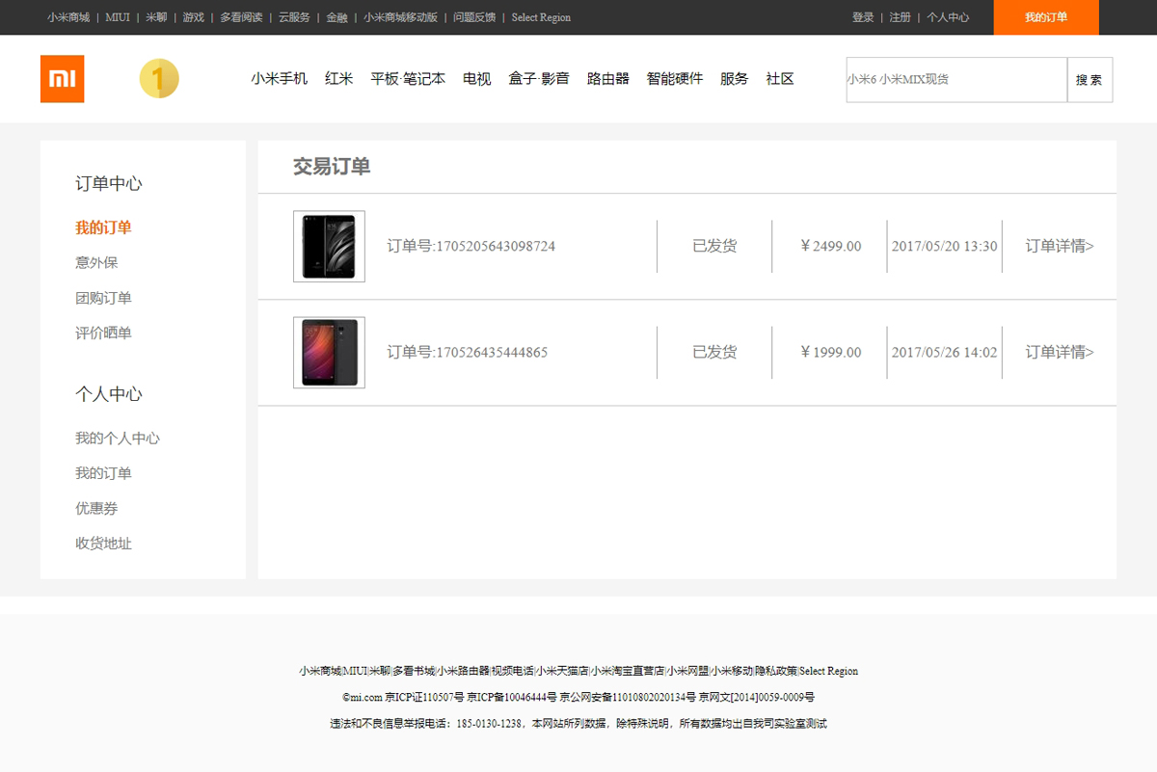Open 订单详情 for order 1705205643098724
The height and width of the screenshot is (772, 1157).
click(x=1060, y=246)
